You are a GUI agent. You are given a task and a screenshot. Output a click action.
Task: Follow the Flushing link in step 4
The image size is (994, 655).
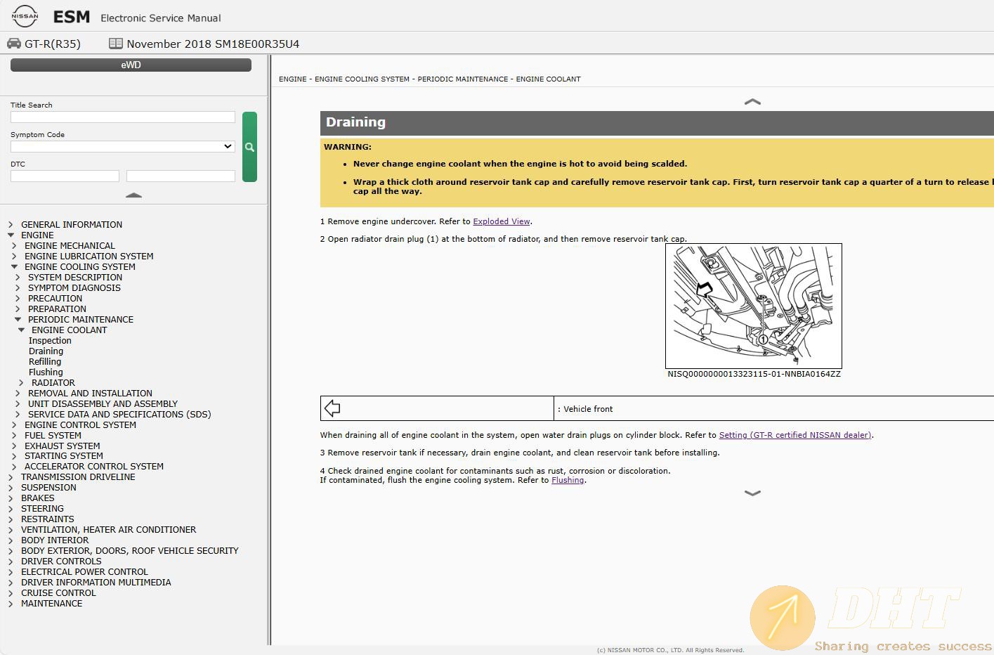[568, 481]
